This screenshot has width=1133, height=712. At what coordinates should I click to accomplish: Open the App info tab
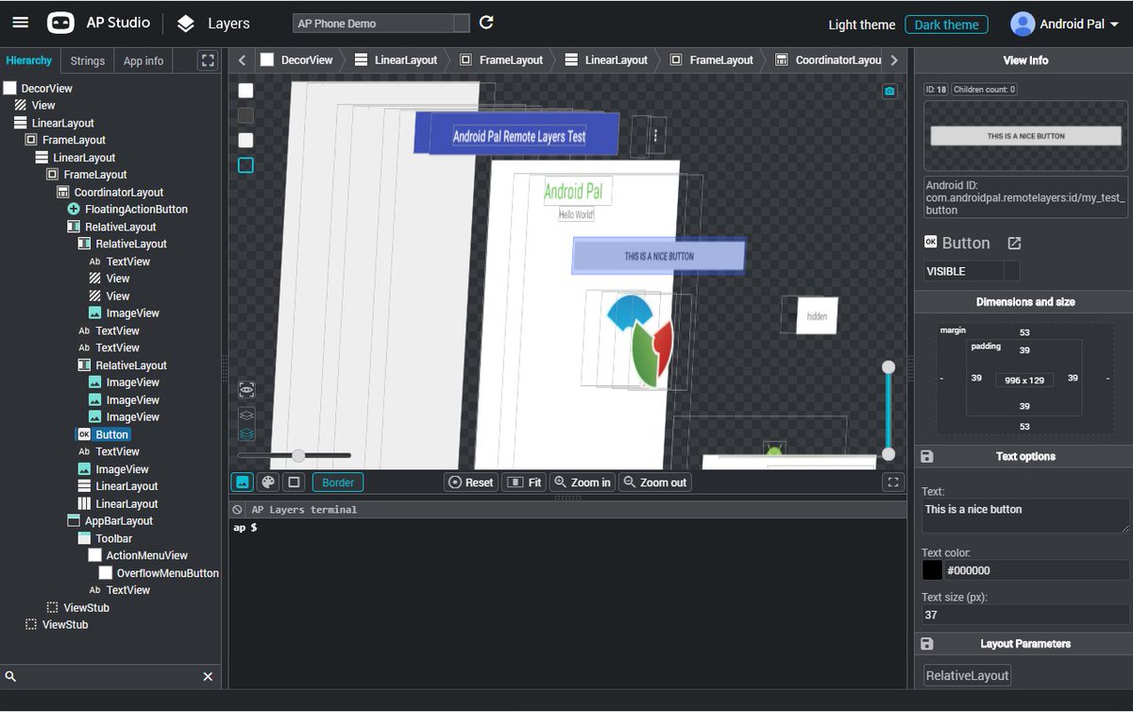(143, 59)
